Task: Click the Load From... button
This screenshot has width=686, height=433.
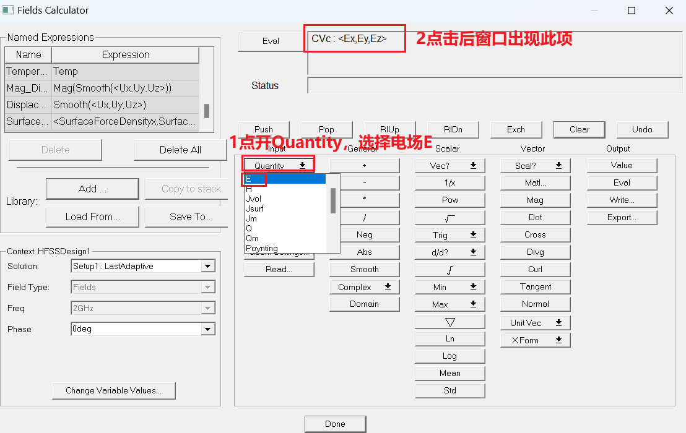Action: pyautogui.click(x=92, y=216)
